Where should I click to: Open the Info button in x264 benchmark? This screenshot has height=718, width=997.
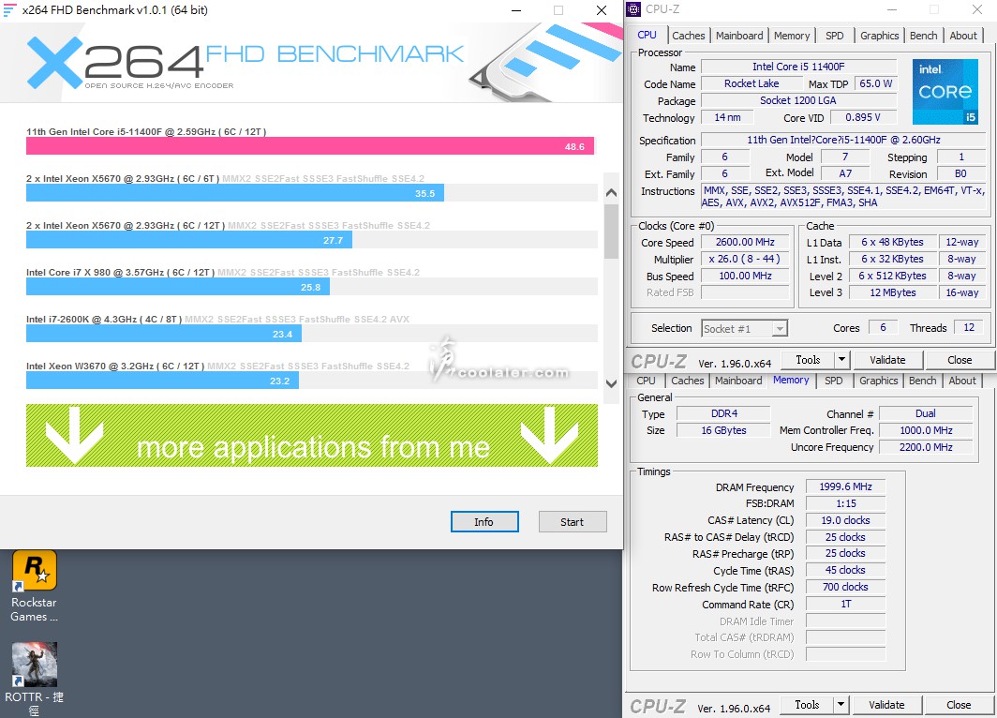coord(484,521)
